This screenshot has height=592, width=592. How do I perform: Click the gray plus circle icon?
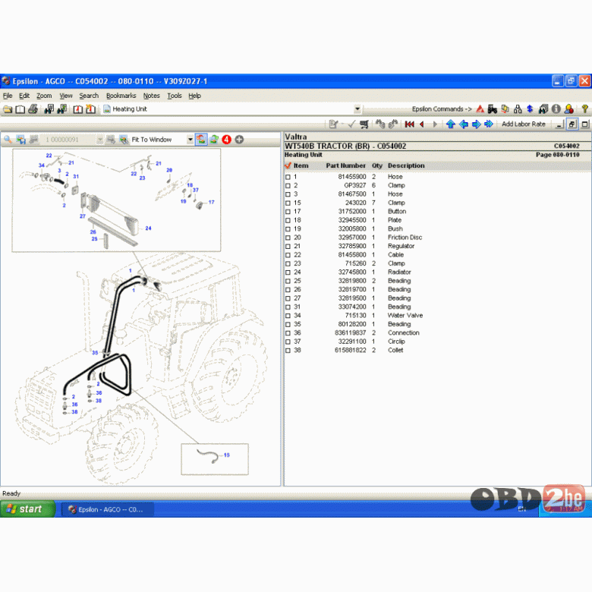(239, 140)
